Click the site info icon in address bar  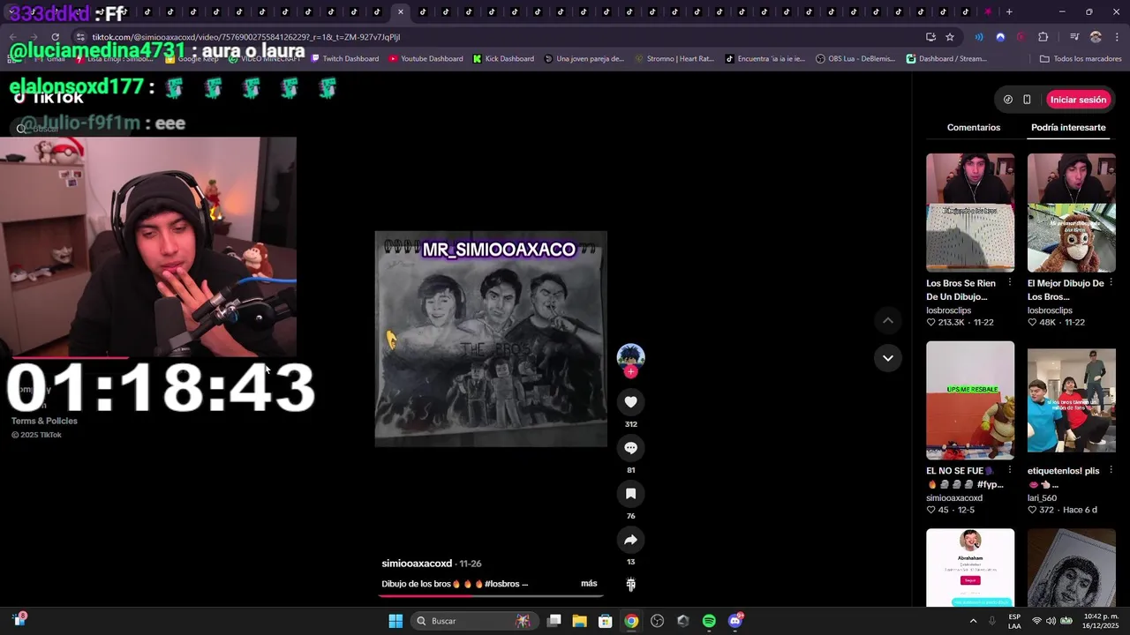[x=80, y=37]
